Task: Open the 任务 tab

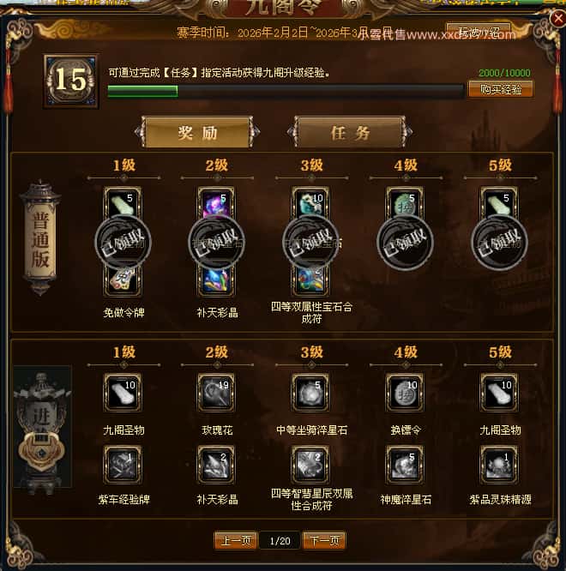Action: click(350, 132)
